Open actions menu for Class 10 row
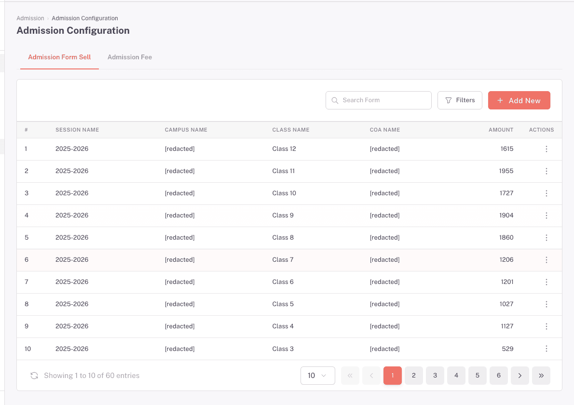This screenshot has width=574, height=405. tap(546, 193)
